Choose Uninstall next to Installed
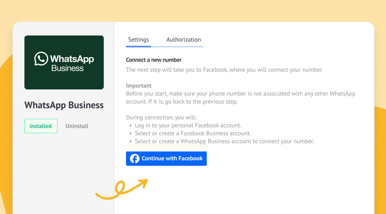The height and width of the screenshot is (214, 386). (77, 126)
